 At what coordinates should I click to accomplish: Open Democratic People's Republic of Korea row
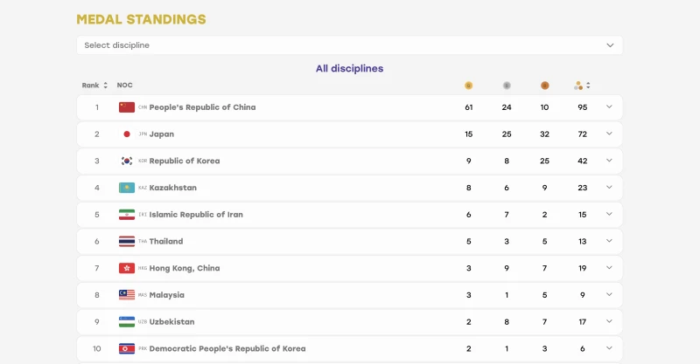point(349,348)
